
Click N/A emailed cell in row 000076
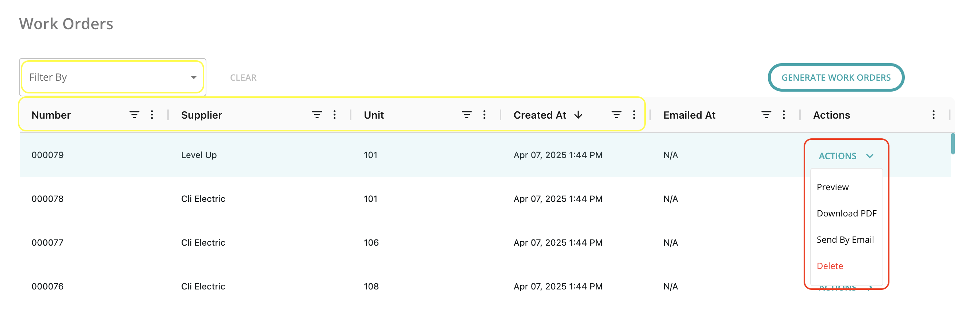[671, 287]
